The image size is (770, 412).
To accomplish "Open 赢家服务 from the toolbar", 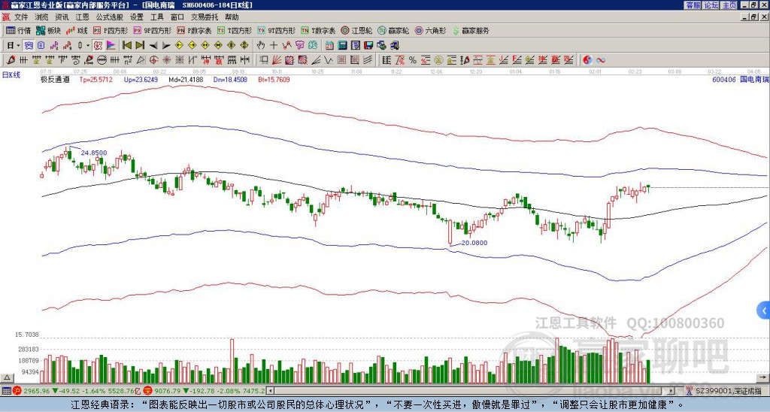I will (x=471, y=30).
